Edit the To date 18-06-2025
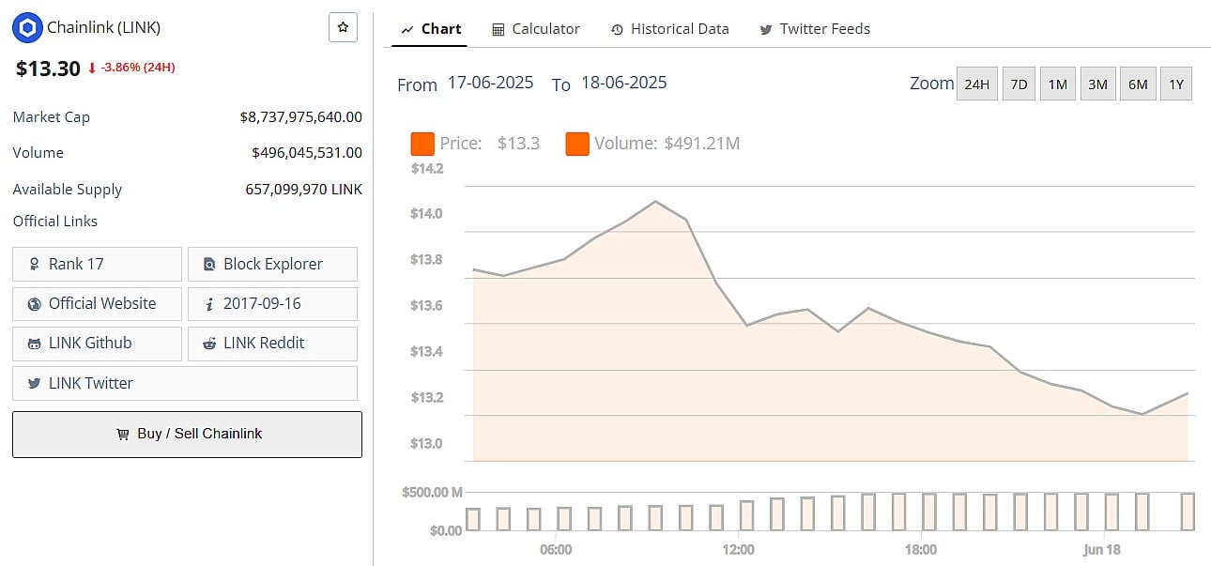Screen dimensions: 1211x566 624,83
